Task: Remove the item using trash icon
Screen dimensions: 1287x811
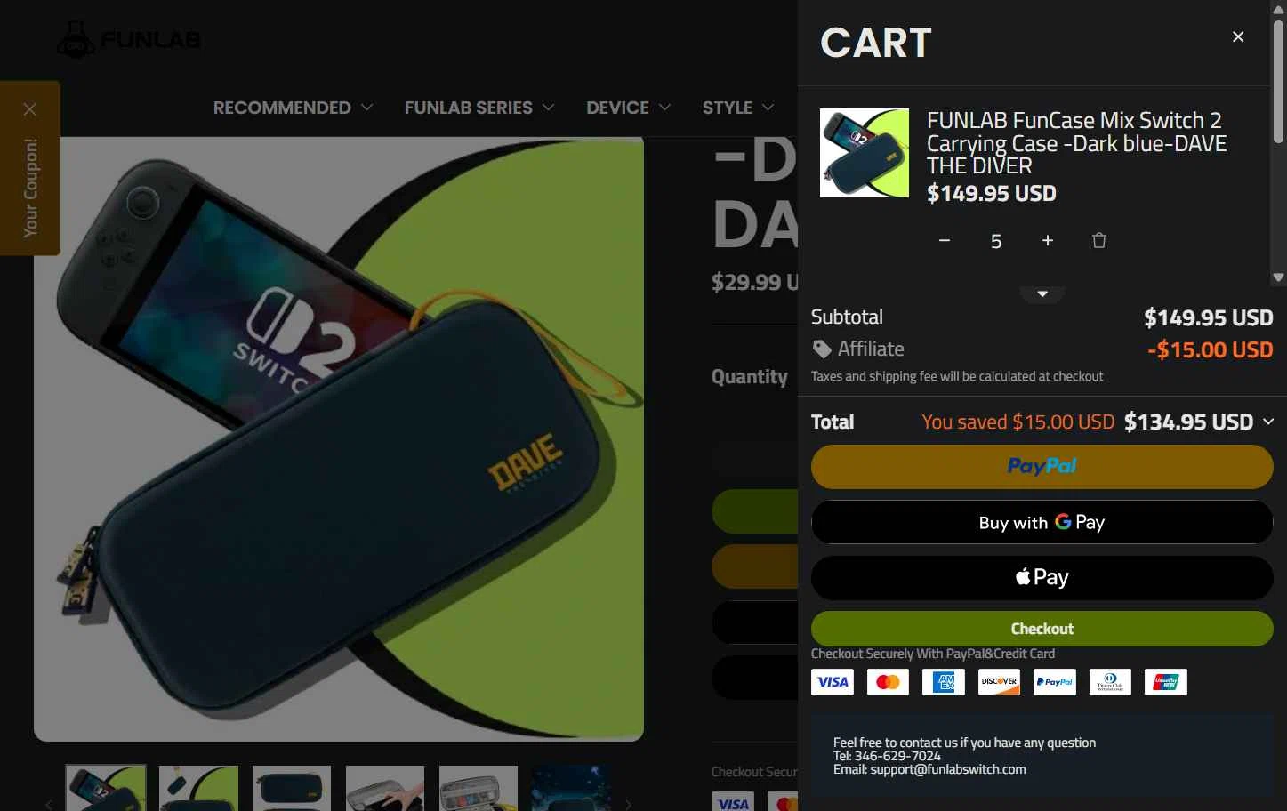Action: click(1099, 241)
